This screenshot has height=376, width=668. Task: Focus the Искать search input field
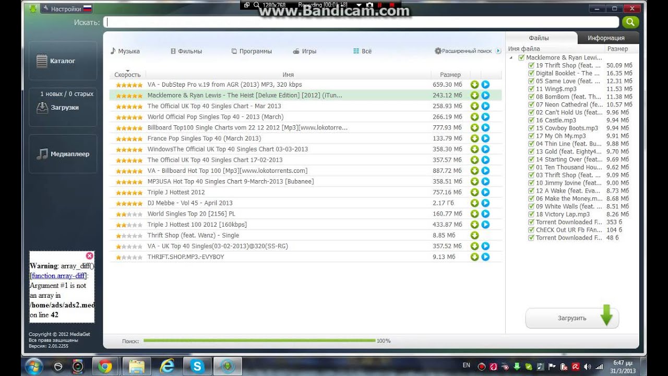coord(362,22)
